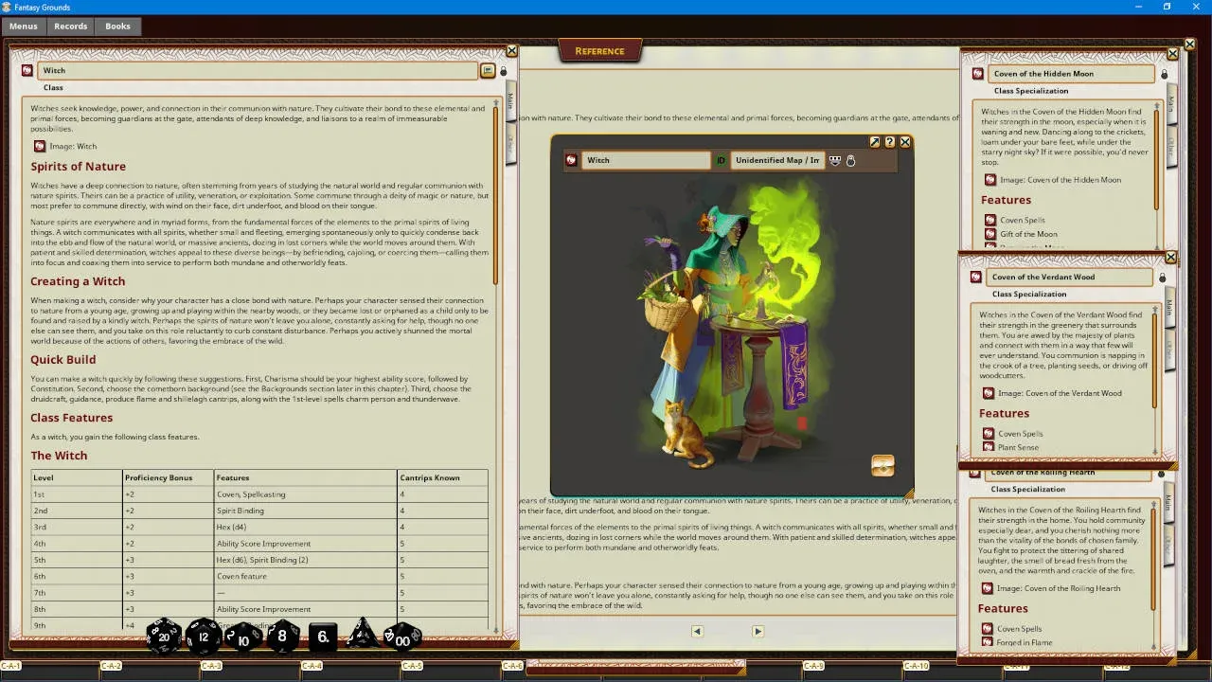Click the Witch class name field
This screenshot has height=682, width=1212.
coord(258,70)
